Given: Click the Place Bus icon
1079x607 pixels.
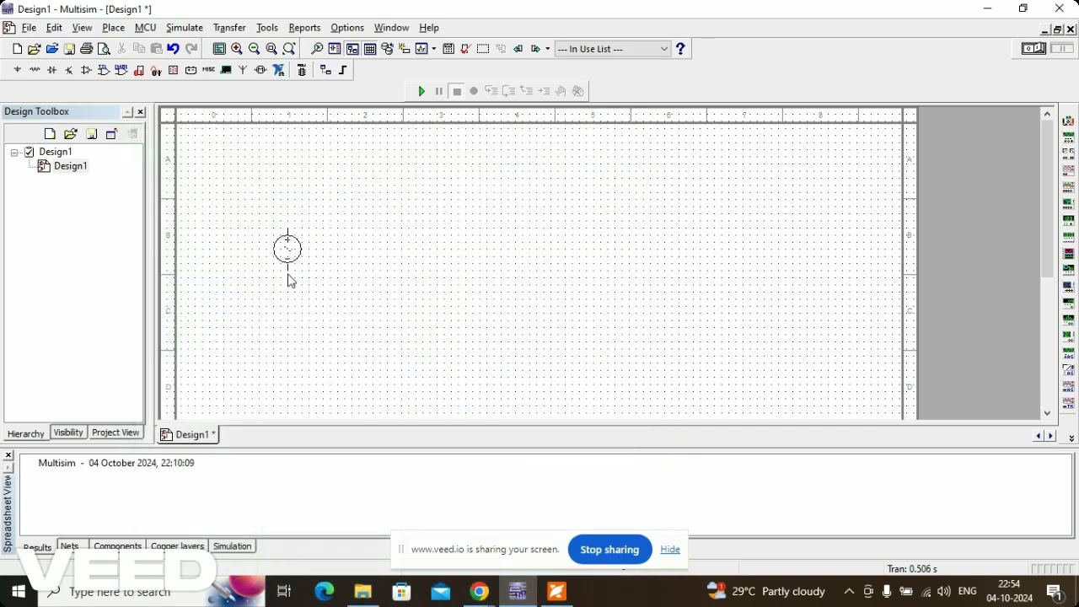Looking at the screenshot, I should tap(343, 70).
